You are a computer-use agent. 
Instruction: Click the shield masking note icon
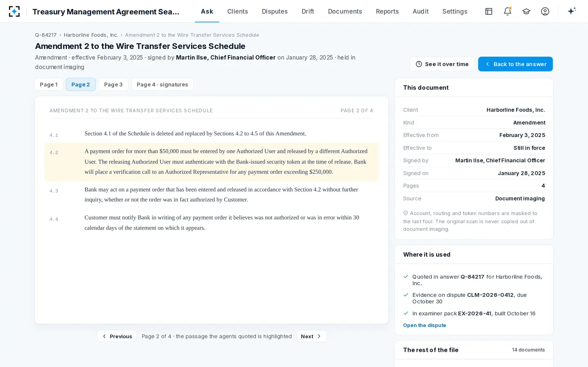pos(405,213)
